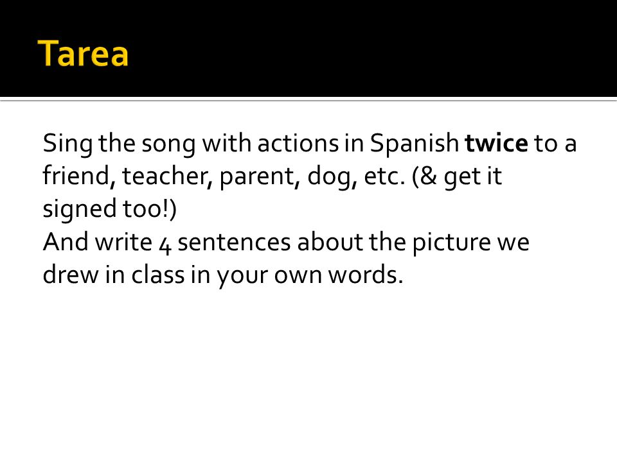
Task: Click the black header banner area
Action: tap(308, 48)
